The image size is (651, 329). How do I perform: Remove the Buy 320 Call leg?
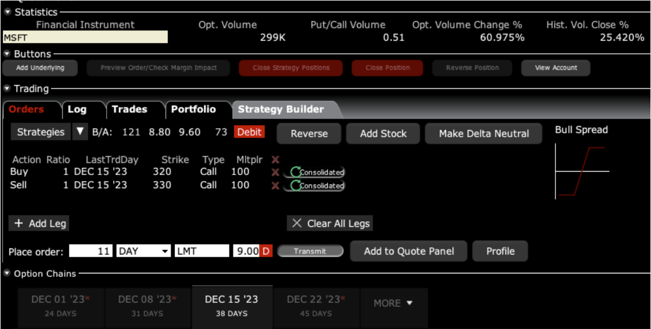pos(275,172)
